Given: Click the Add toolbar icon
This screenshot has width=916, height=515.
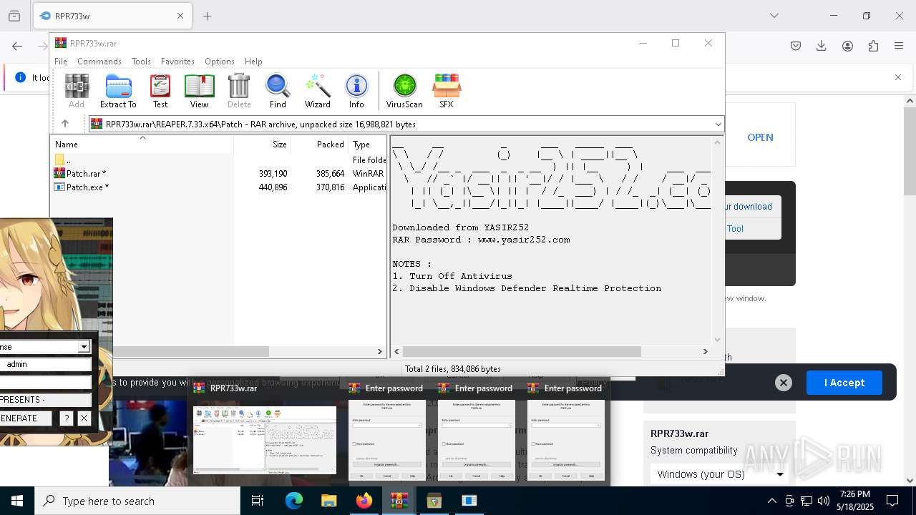Looking at the screenshot, I should pyautogui.click(x=77, y=91).
